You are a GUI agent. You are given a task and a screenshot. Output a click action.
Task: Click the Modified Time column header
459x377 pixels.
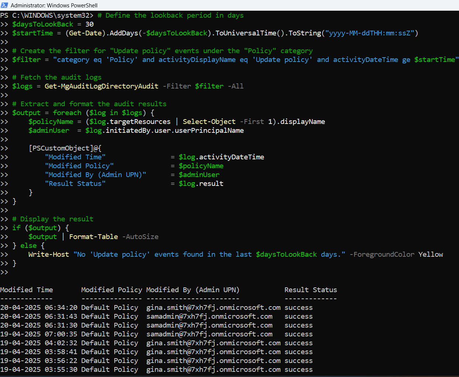pos(27,290)
